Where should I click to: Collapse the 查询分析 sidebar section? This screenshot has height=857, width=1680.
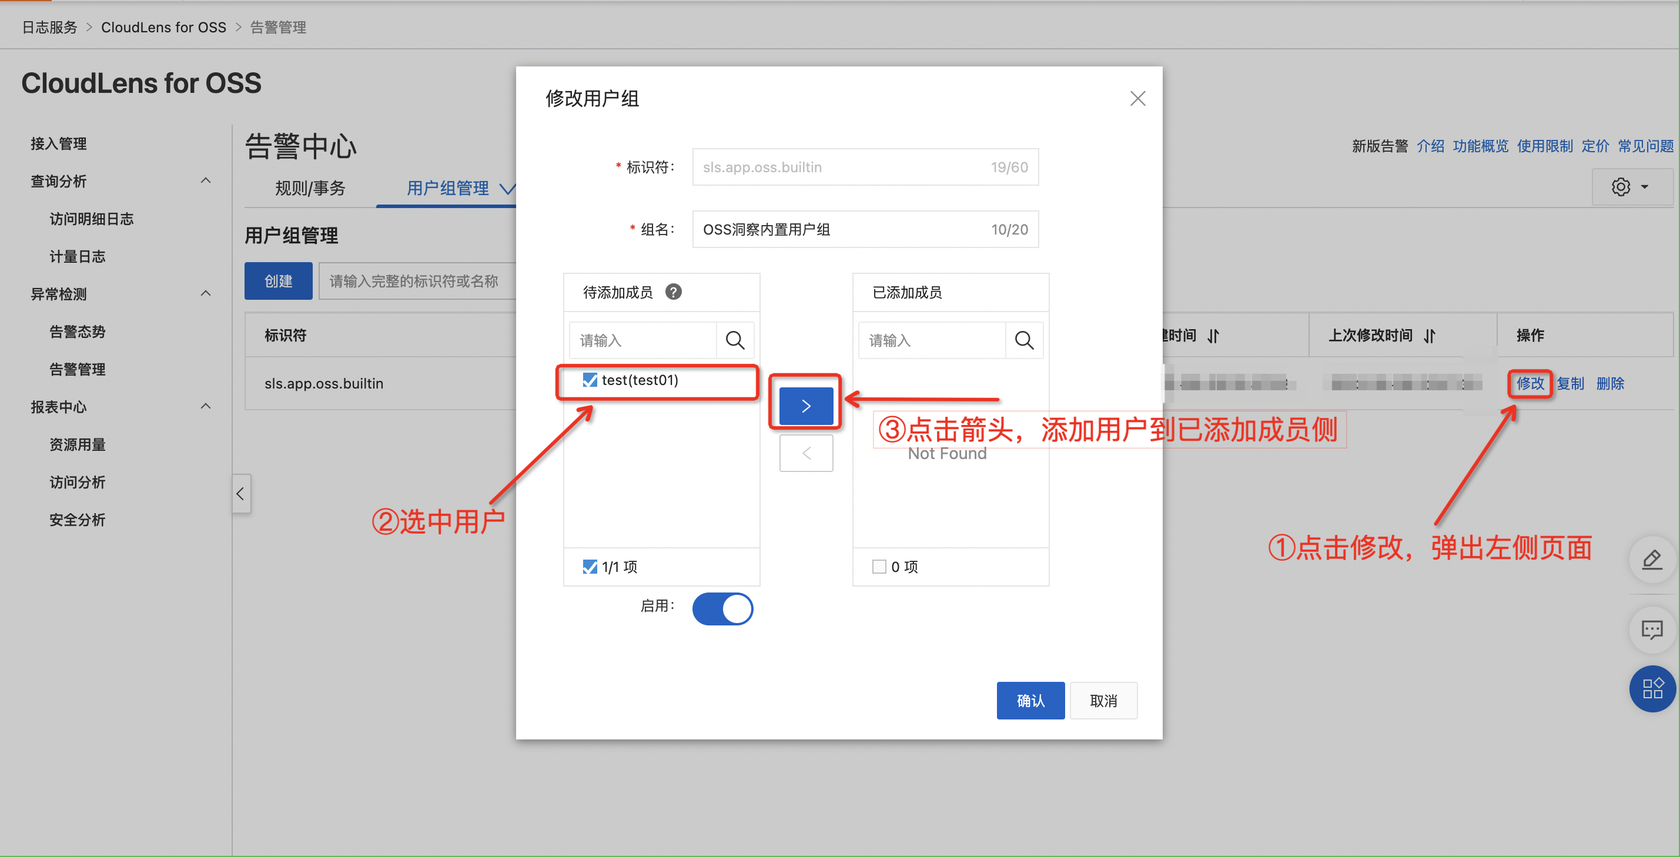coord(205,180)
